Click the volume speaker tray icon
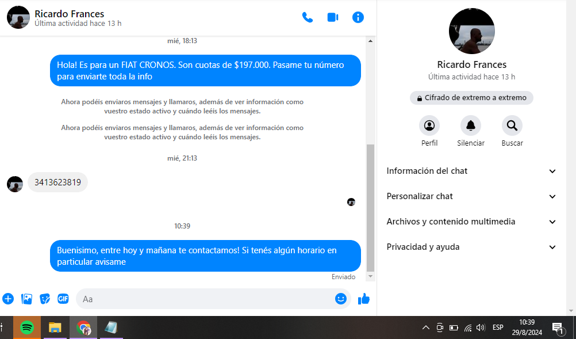Viewport: 576px width, 339px height. (x=481, y=327)
